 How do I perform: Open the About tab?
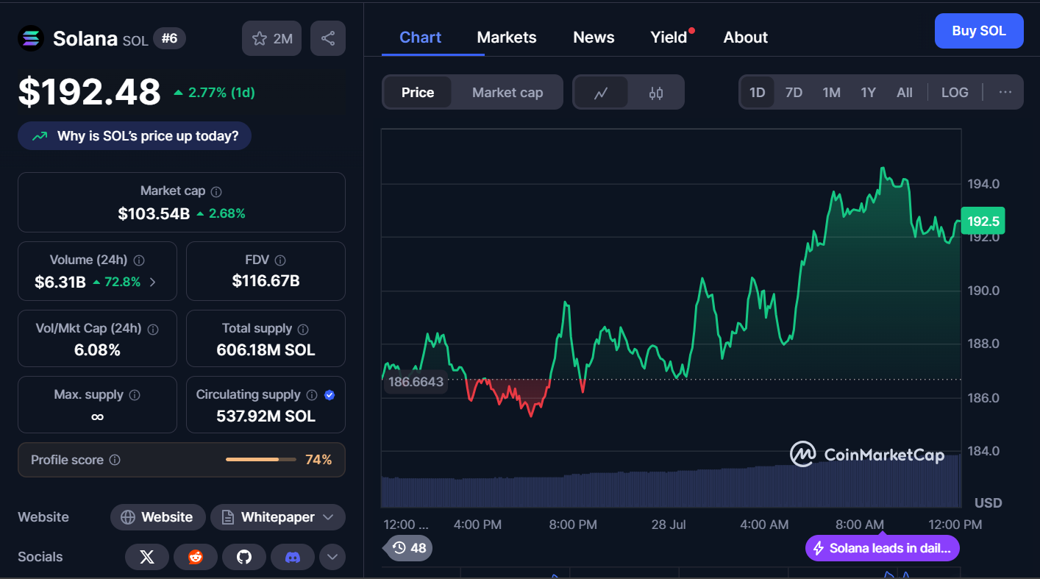(746, 38)
